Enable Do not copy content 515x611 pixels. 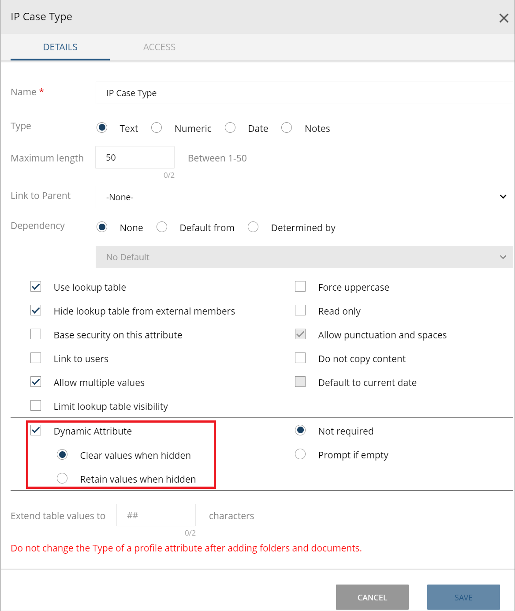click(300, 358)
